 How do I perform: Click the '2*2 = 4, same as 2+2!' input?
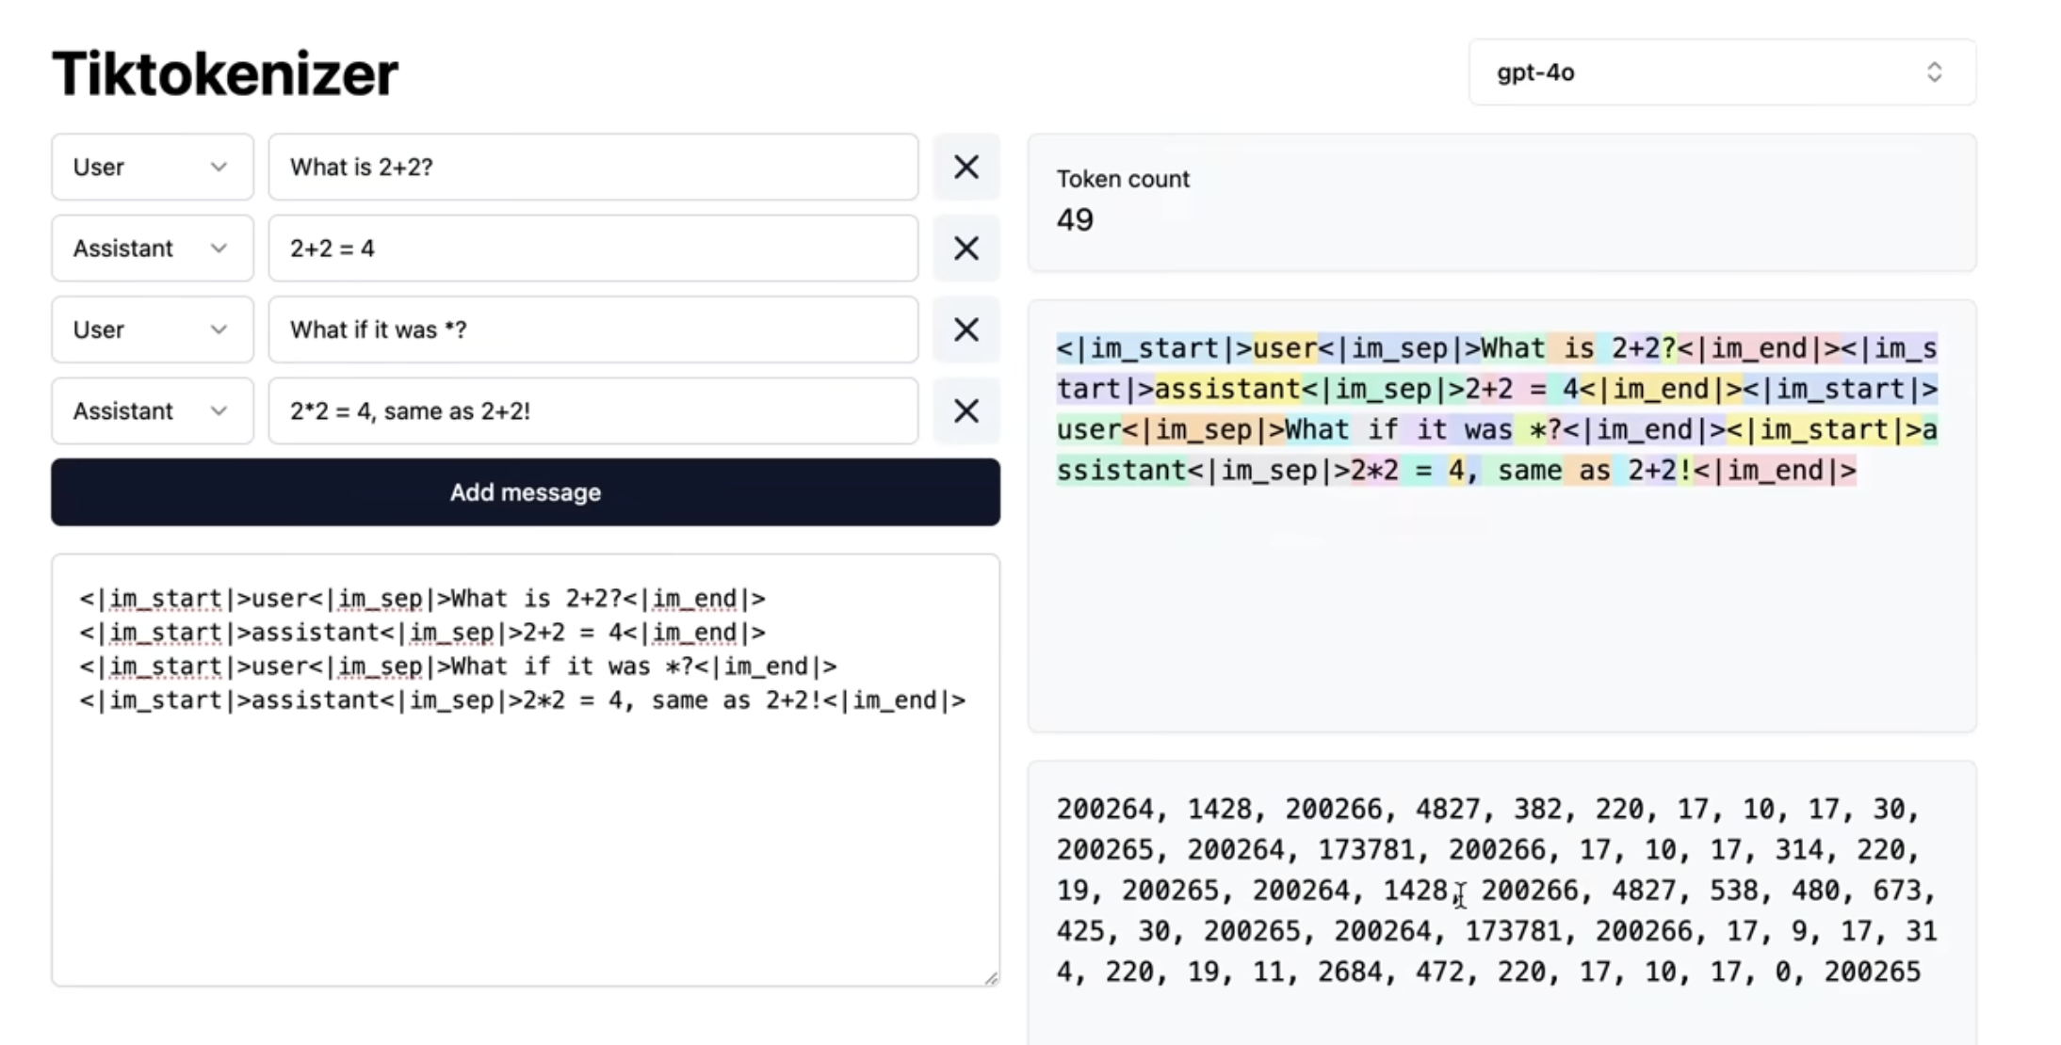pos(593,411)
